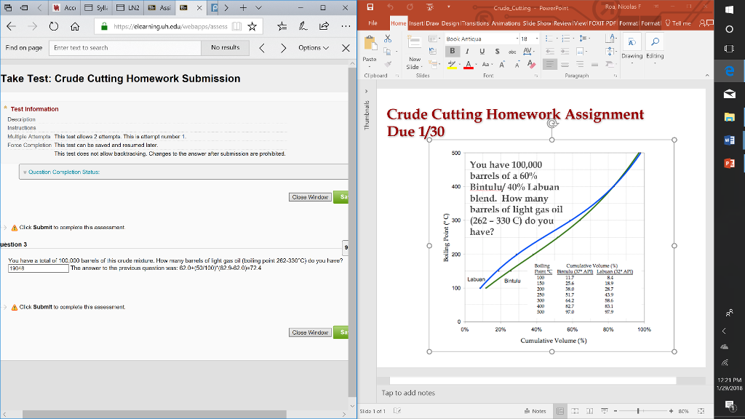Click the Font Color red A icon
The height and width of the screenshot is (419, 745).
point(469,65)
